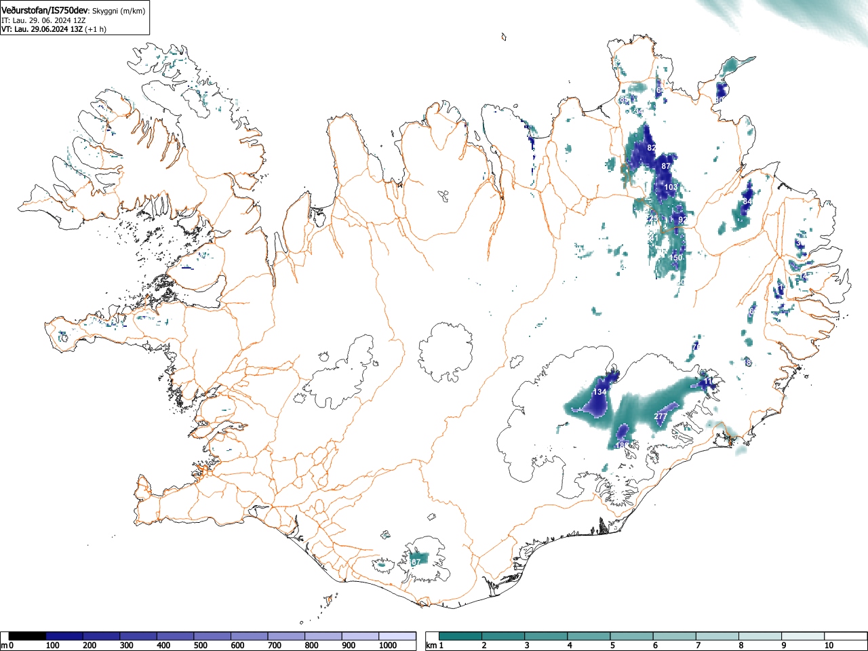Click the 'm 0' legend label
The height and width of the screenshot is (651, 868).
7,646
